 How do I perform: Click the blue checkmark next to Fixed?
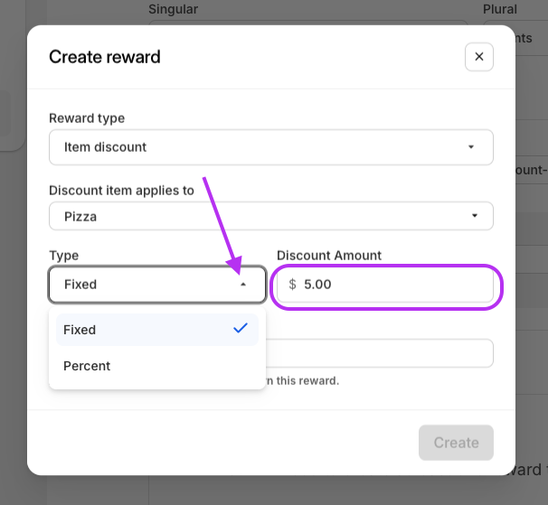(x=241, y=329)
